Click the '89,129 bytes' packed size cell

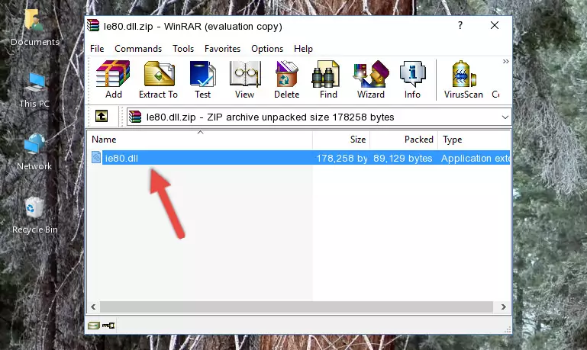click(x=403, y=158)
